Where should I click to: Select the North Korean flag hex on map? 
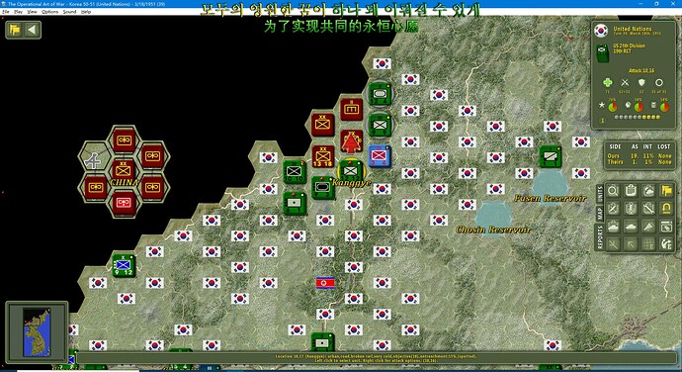[x=325, y=283]
